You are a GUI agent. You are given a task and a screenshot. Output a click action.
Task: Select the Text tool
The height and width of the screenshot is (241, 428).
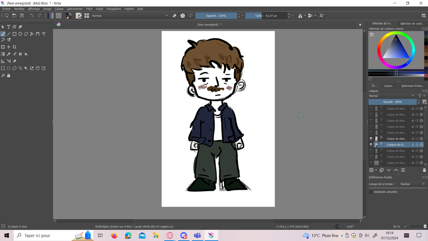pyautogui.click(x=9, y=27)
